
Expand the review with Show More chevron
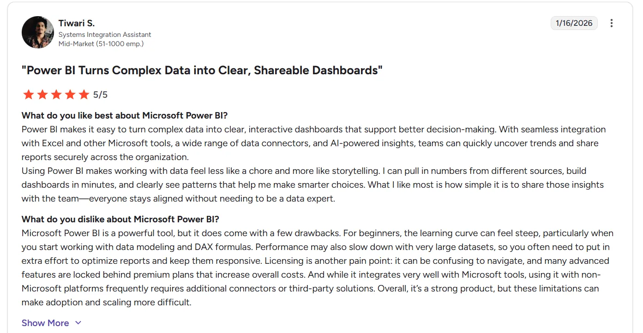(x=78, y=323)
